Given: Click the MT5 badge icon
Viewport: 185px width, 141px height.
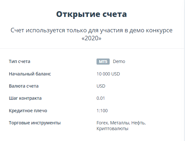Looking at the screenshot, I should [x=103, y=62].
